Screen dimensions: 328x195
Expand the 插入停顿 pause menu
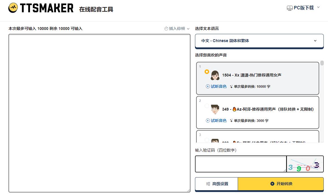tap(188, 29)
